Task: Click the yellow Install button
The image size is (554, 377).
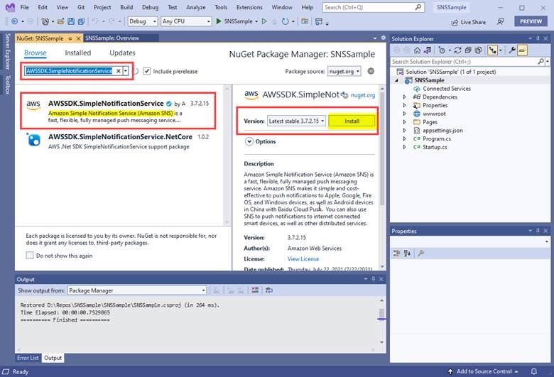Action: pos(352,121)
